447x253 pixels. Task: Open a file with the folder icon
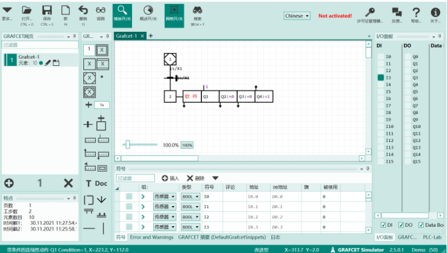(x=27, y=11)
